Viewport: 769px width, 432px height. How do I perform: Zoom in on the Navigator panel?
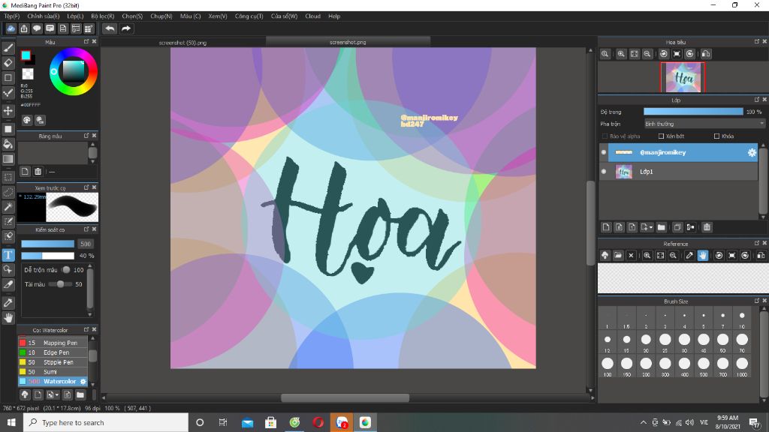621,54
